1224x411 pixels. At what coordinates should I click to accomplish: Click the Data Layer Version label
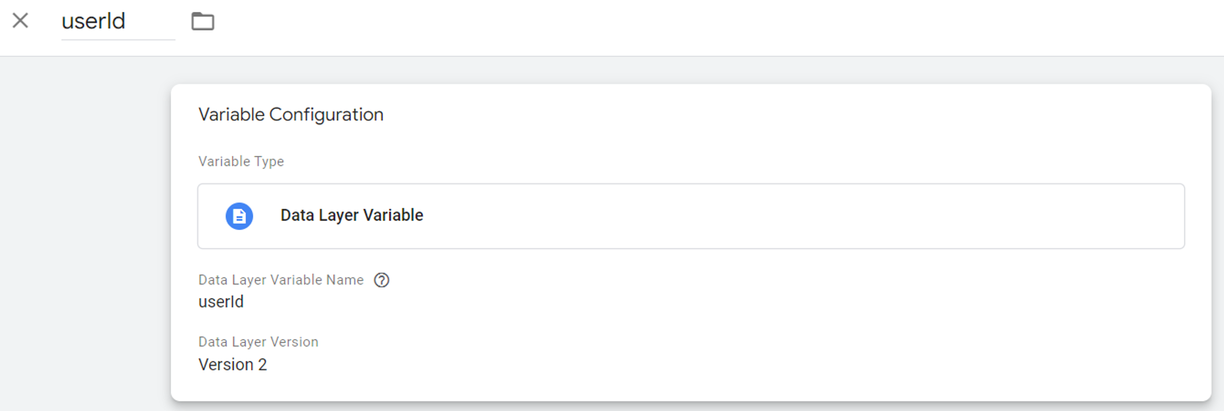click(x=258, y=342)
